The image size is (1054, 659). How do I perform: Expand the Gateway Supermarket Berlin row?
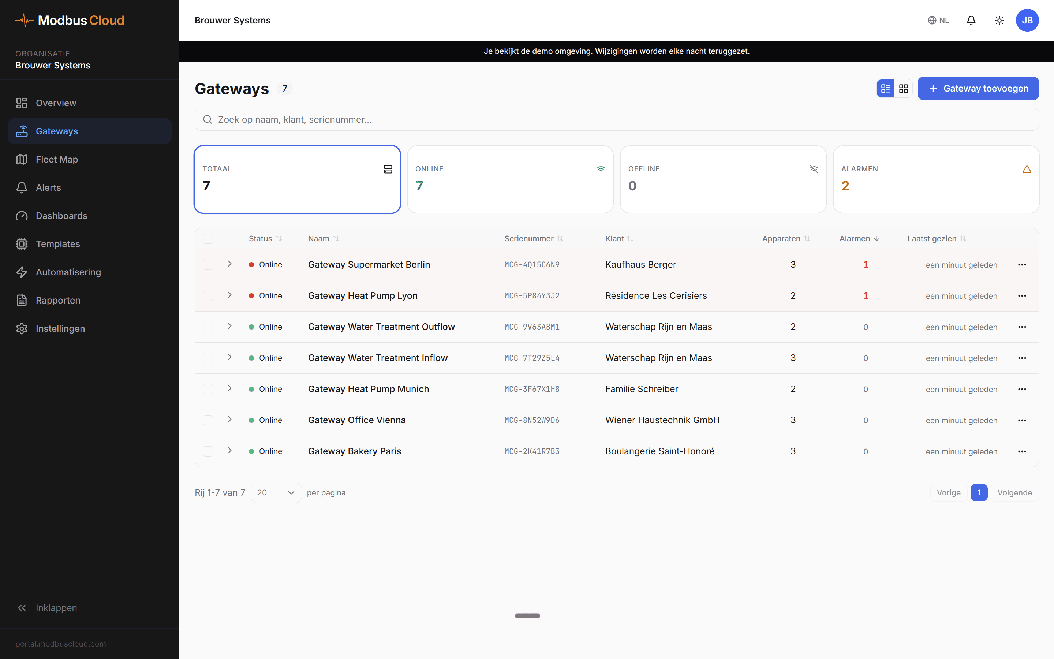pyautogui.click(x=230, y=264)
